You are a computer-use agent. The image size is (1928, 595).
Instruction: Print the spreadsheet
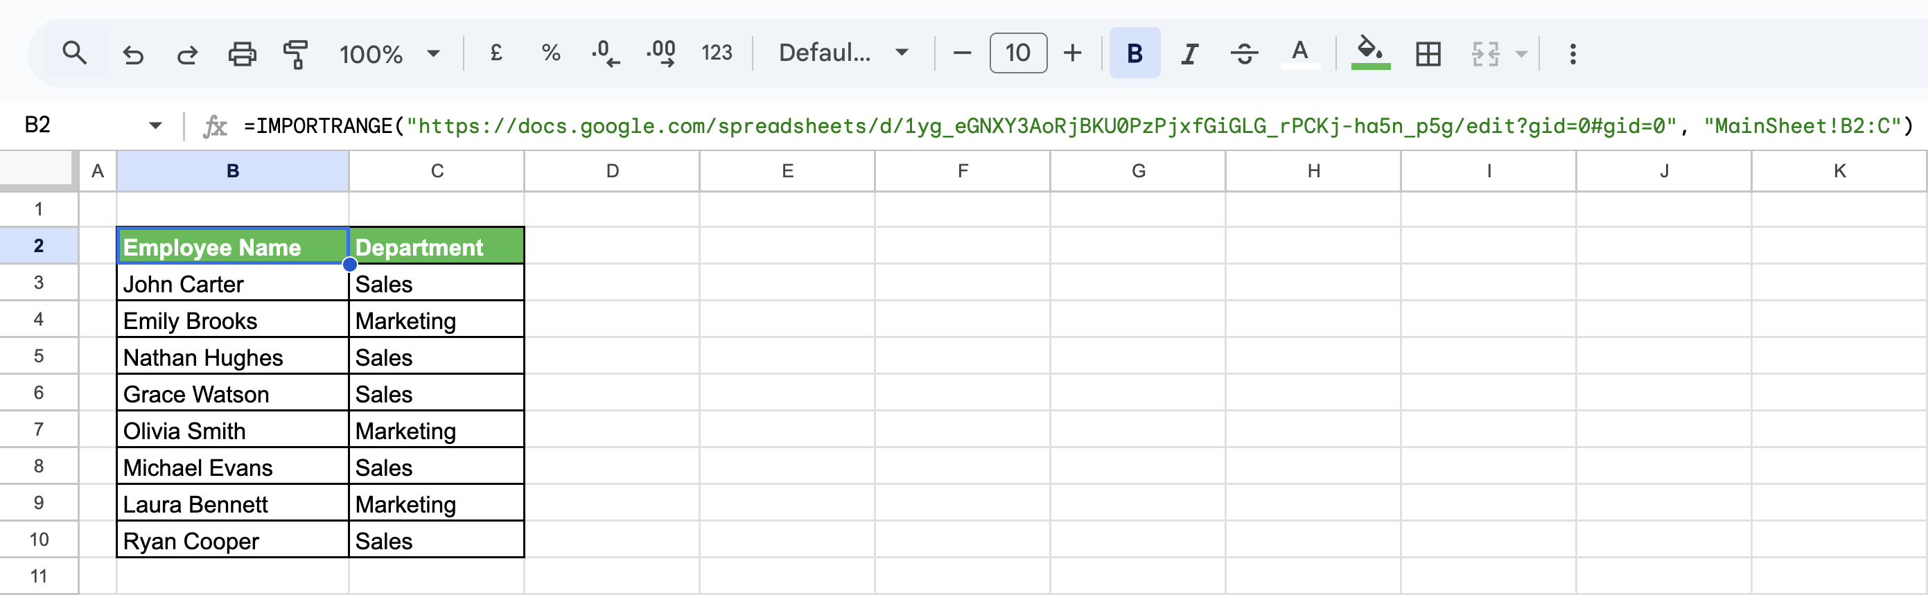[242, 54]
